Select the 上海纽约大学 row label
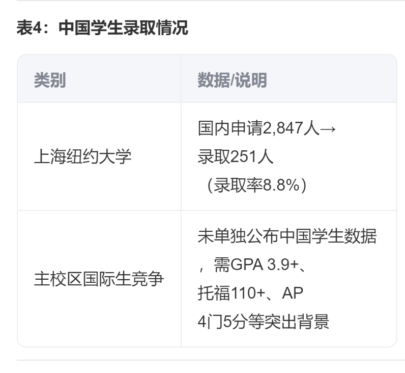 [x=82, y=157]
